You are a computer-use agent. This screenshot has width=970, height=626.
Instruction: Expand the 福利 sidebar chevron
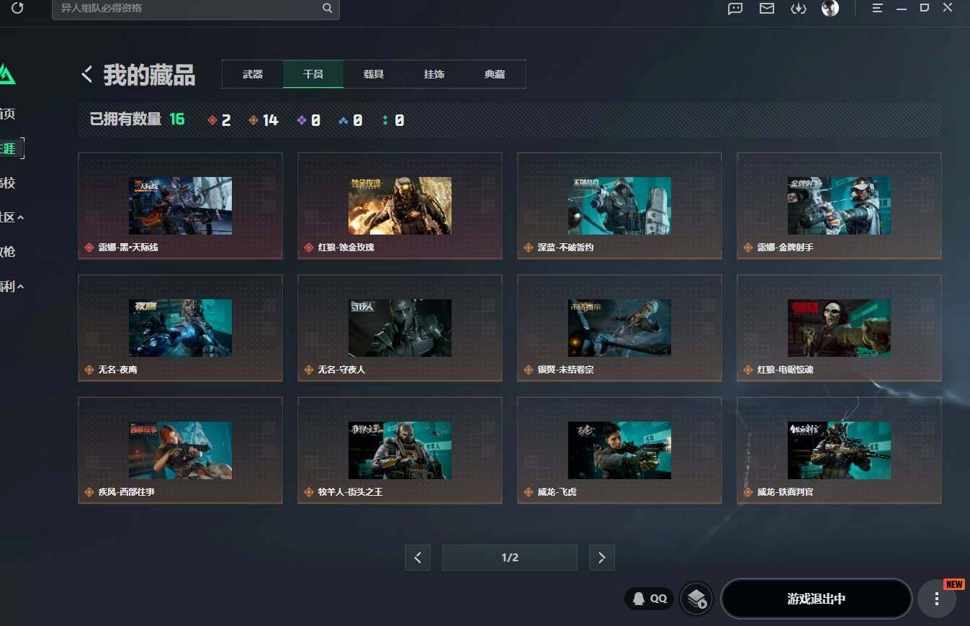pyautogui.click(x=20, y=286)
